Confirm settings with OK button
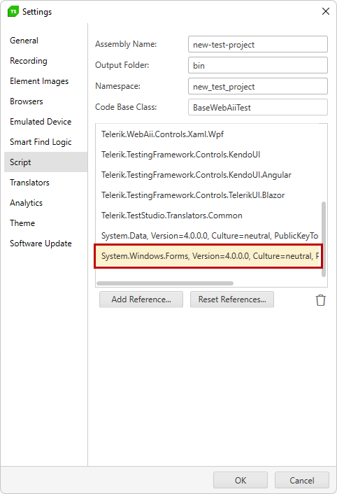Image resolution: width=337 pixels, height=494 pixels. (x=241, y=480)
